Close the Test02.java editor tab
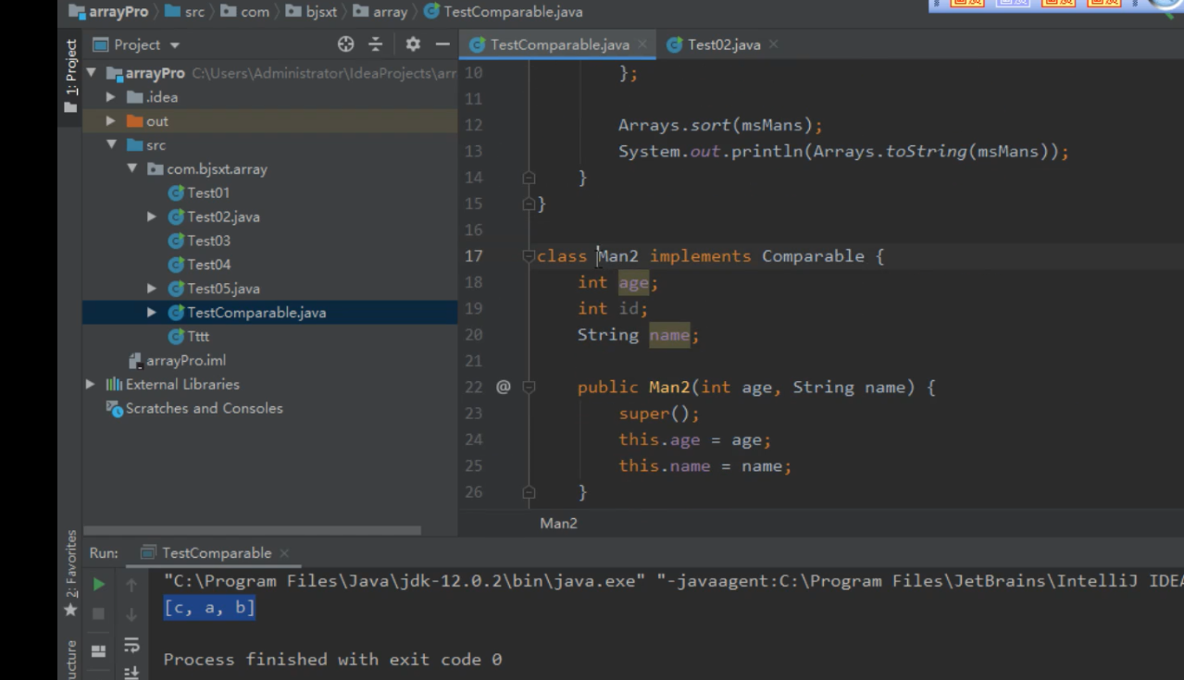The height and width of the screenshot is (680, 1184). (773, 44)
